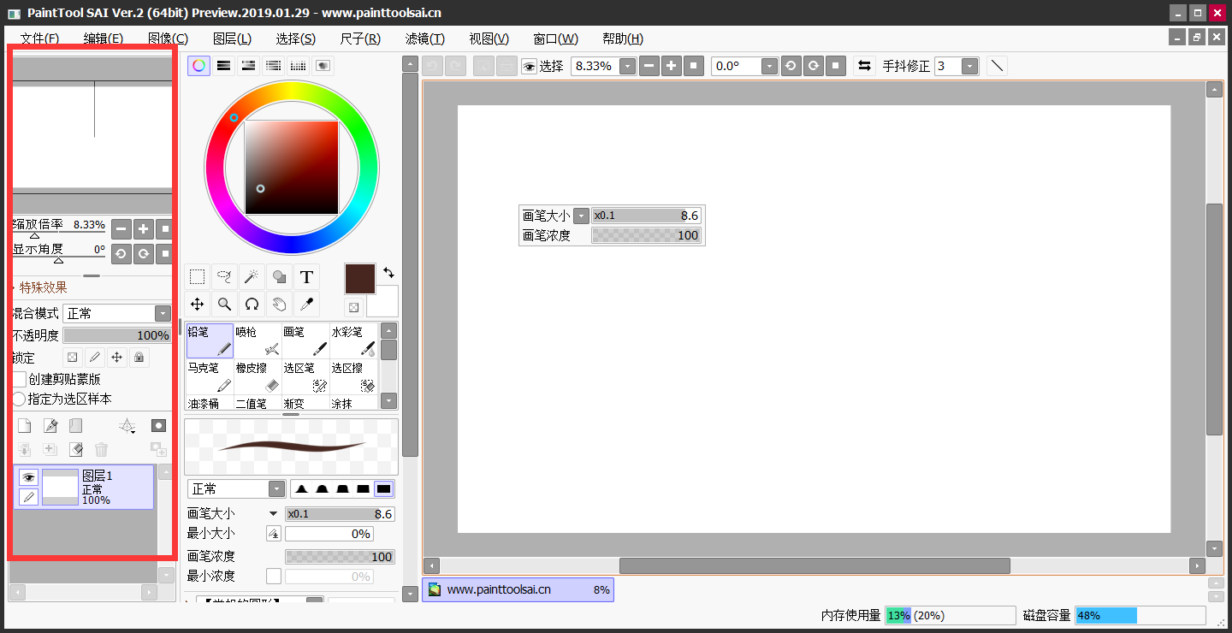Select the move tool
Image resolution: width=1232 pixels, height=633 pixels.
click(198, 304)
